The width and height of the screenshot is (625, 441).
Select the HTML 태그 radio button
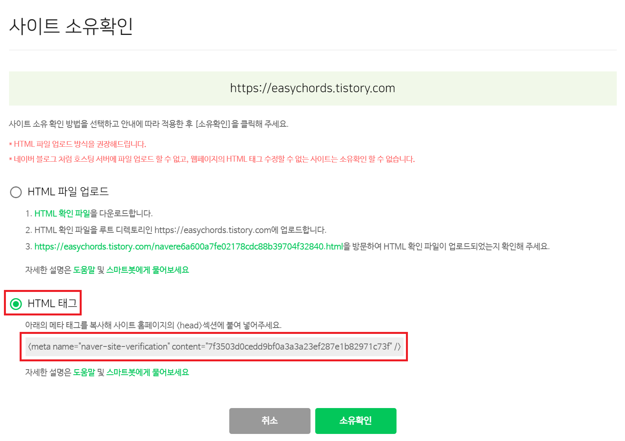[x=16, y=304]
